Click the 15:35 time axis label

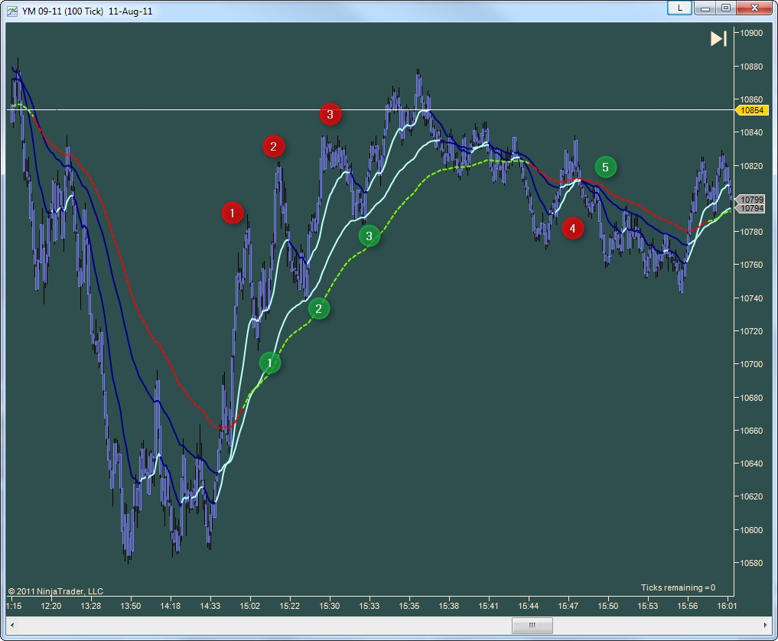pos(409,606)
